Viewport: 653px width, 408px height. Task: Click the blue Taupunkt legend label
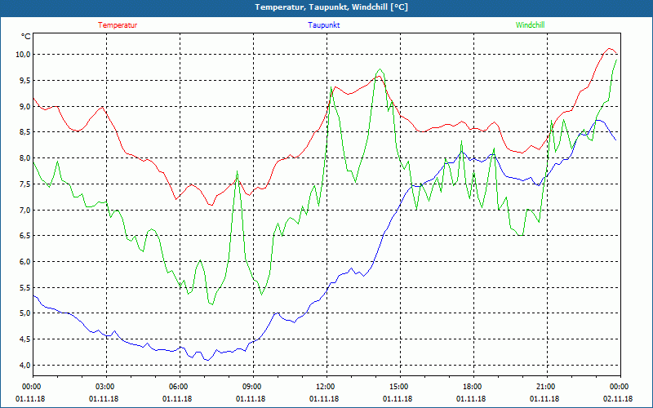pyautogui.click(x=323, y=25)
